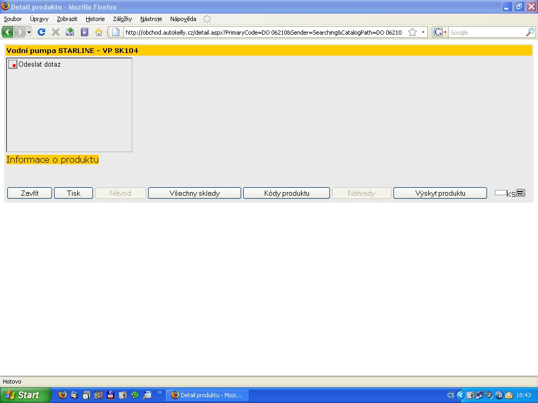Click the Odeslat dotaz icon
Screen dimensions: 538x403
pyautogui.click(x=13, y=65)
